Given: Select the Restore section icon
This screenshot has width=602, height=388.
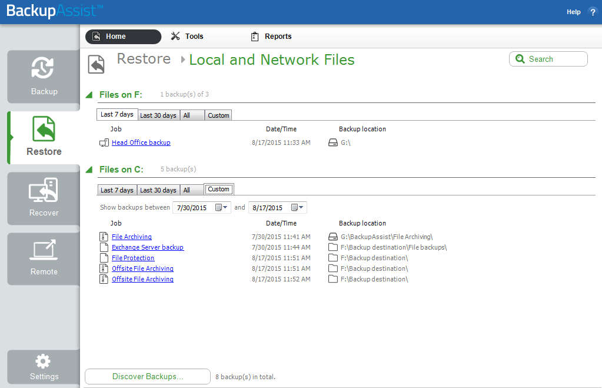Looking at the screenshot, I should [x=44, y=129].
